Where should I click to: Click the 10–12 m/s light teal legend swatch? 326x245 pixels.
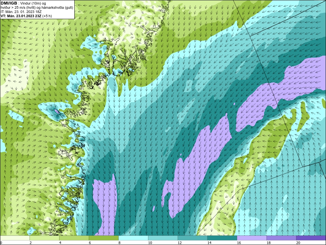tap(163, 238)
